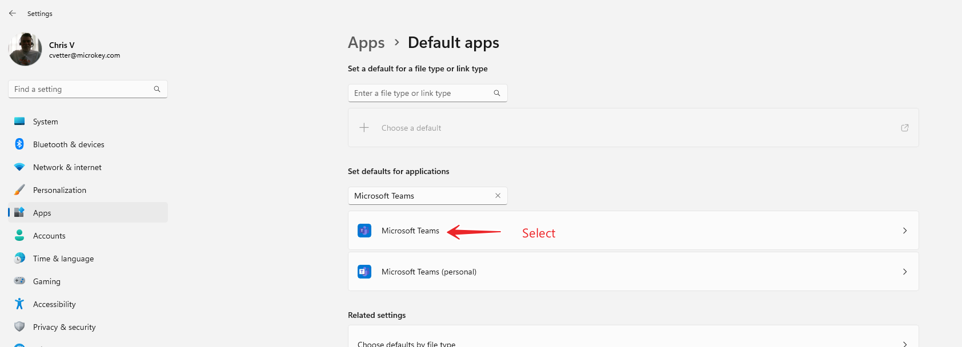Screen dimensions: 962x347
Task: Open the Gaming controller icon
Action: tap(19, 281)
